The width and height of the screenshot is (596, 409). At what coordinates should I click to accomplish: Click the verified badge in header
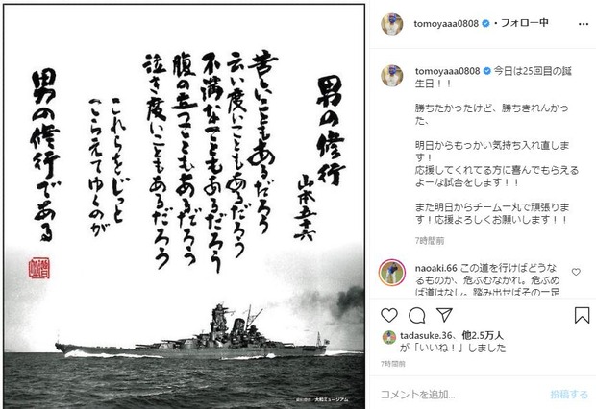(x=485, y=24)
